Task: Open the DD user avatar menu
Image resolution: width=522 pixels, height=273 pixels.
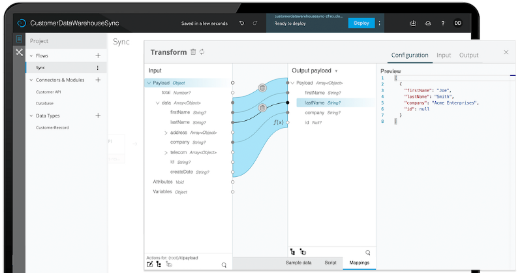Action: [458, 23]
